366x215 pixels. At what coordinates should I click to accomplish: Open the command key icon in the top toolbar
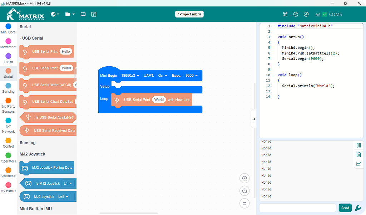click(x=285, y=15)
